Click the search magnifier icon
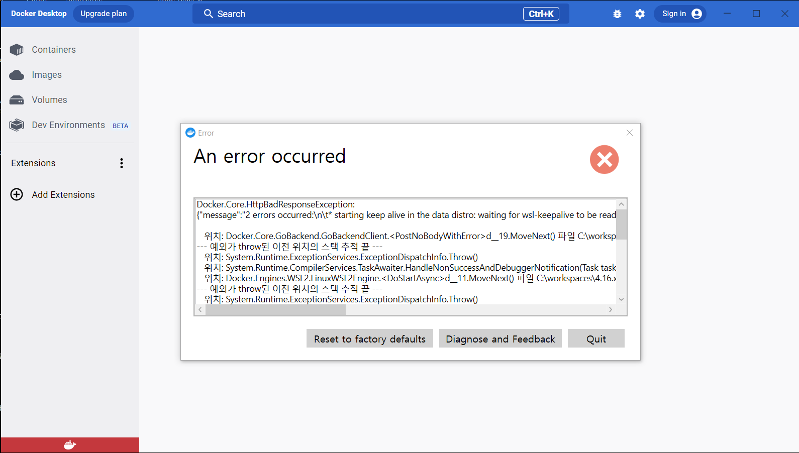The image size is (799, 453). coord(209,14)
